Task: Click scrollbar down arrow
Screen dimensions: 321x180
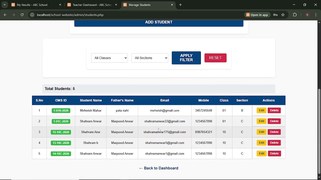Action: [x=319, y=177]
